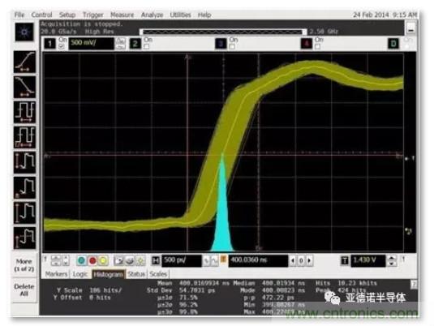The image size is (434, 326).
Task: Toggle channel 1 On checkbox
Action: point(62,46)
